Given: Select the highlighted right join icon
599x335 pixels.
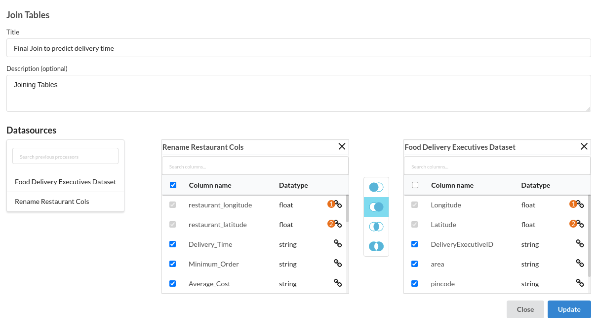Looking at the screenshot, I should [x=376, y=207].
